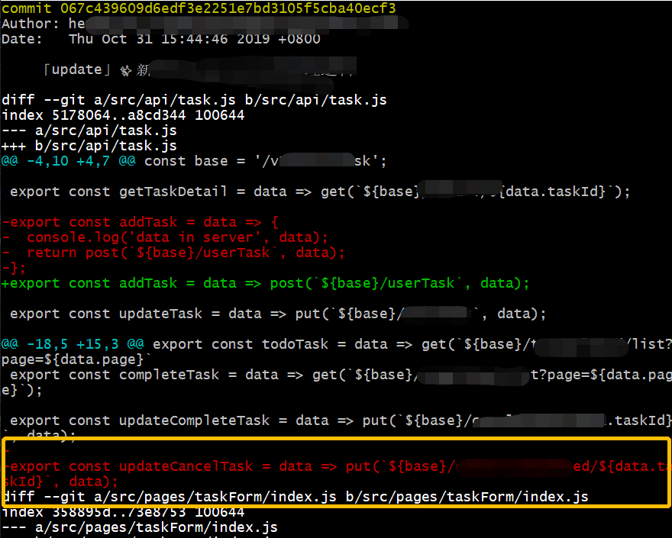Click the commit hash 067c439609d6 line

(x=199, y=8)
